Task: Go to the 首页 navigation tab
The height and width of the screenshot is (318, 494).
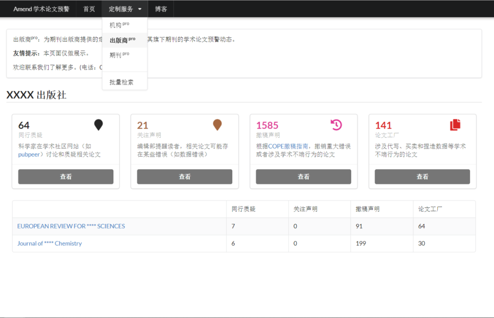Action: (x=89, y=9)
